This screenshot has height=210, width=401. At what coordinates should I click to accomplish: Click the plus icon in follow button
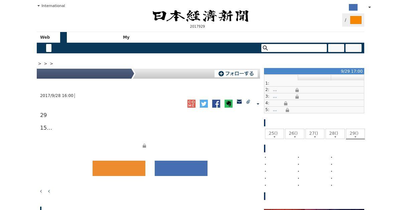[221, 74]
